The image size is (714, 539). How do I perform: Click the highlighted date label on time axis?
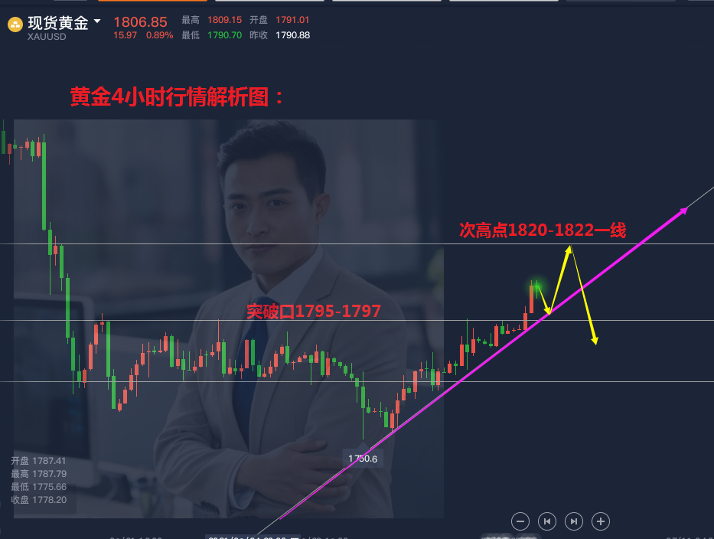click(253, 537)
